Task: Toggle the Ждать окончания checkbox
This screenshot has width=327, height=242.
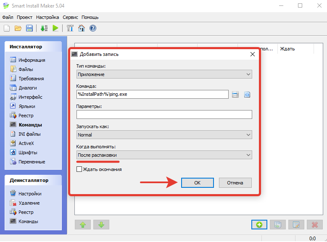Action: [79, 169]
